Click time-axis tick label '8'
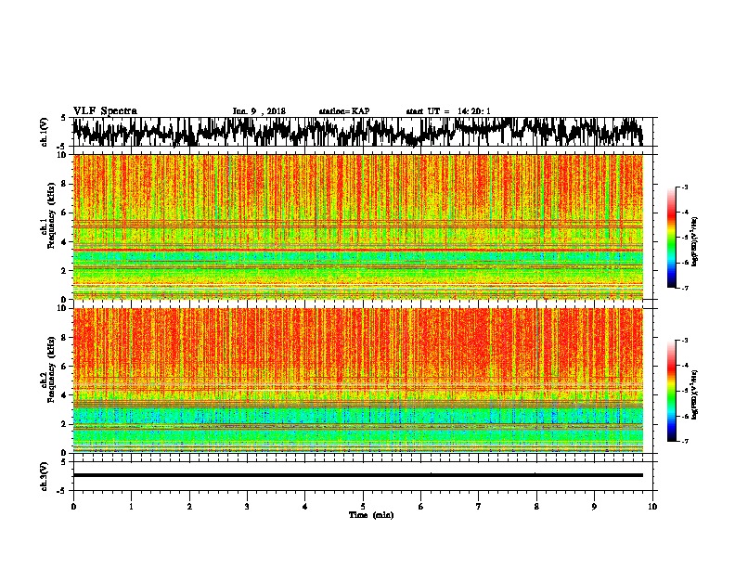Viewport: 735px width, 568px height. pos(536,507)
